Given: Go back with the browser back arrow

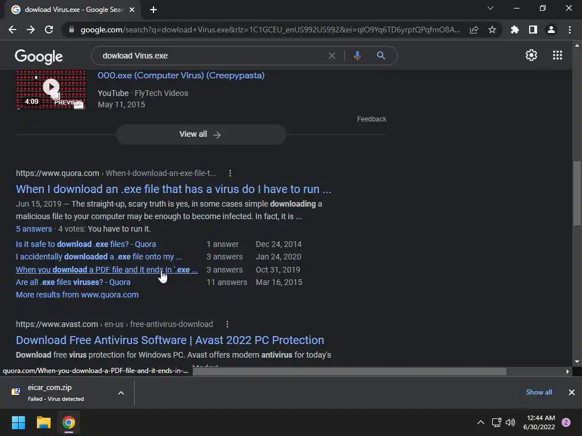Looking at the screenshot, I should (13, 30).
